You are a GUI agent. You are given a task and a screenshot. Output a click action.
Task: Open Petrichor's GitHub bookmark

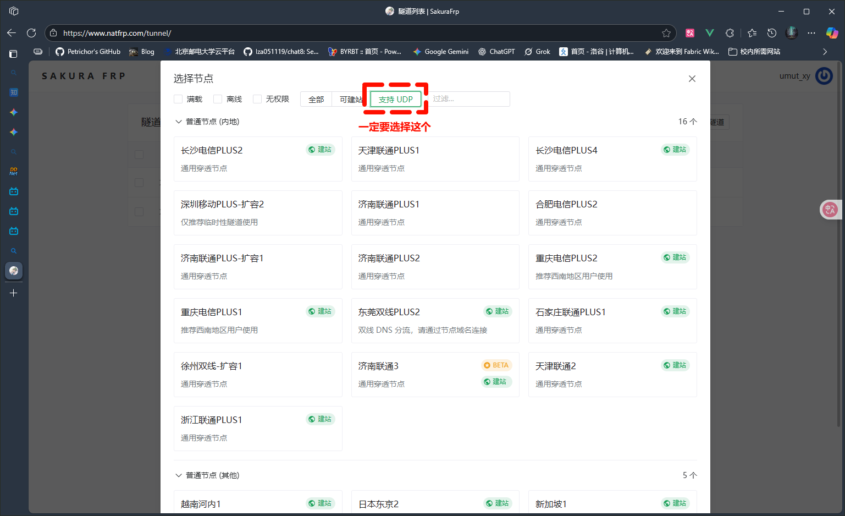point(88,51)
